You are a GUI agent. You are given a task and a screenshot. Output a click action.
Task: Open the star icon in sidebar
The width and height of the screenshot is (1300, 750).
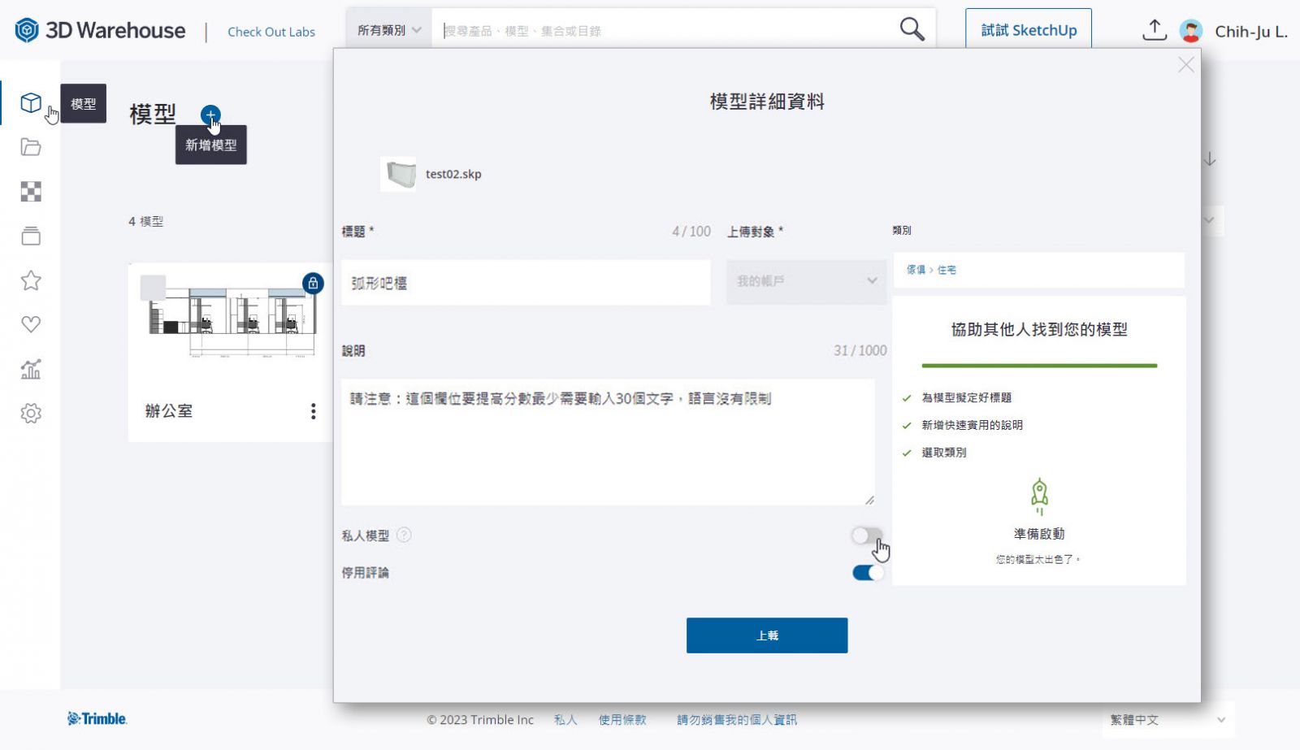pos(31,280)
